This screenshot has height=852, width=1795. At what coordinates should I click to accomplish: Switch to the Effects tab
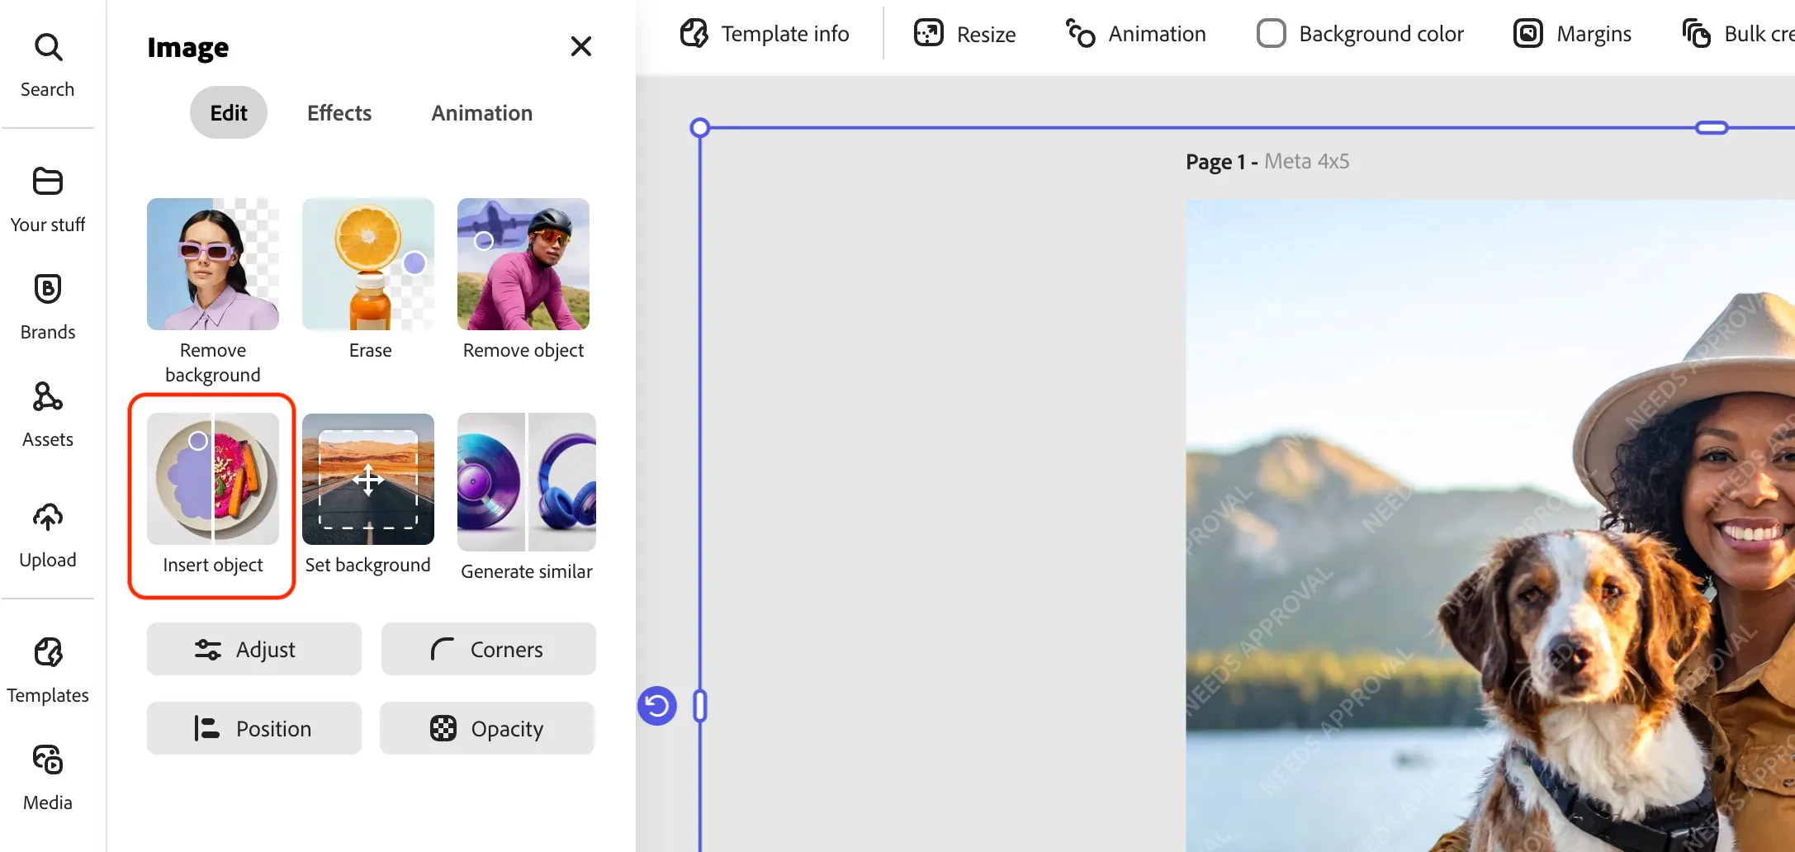[339, 112]
